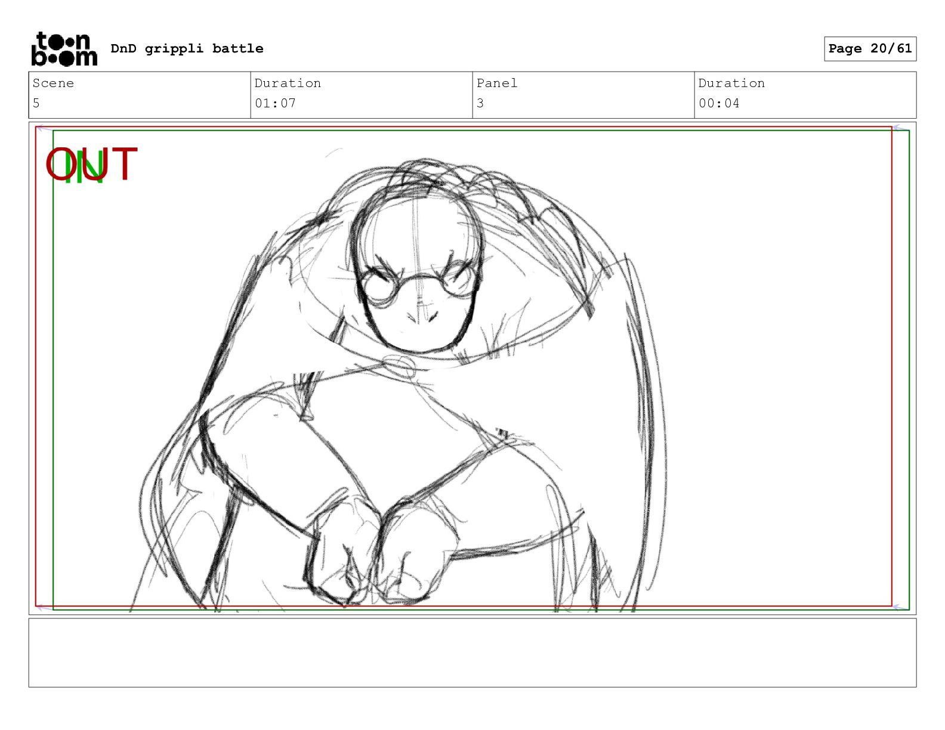Click the Toon Boom logo
The image size is (945, 730).
64,48
